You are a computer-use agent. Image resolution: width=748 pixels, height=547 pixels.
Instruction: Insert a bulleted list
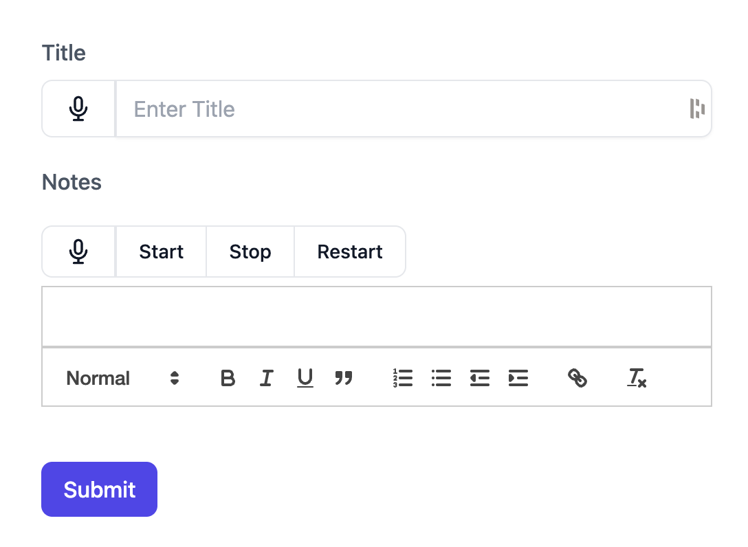[x=441, y=378]
